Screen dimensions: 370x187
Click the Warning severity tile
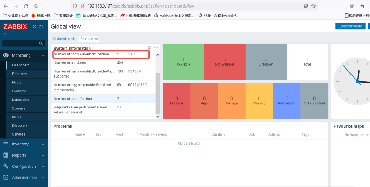(x=259, y=101)
